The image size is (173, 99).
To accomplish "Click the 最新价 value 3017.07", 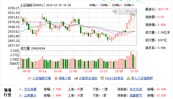I will [163, 9].
